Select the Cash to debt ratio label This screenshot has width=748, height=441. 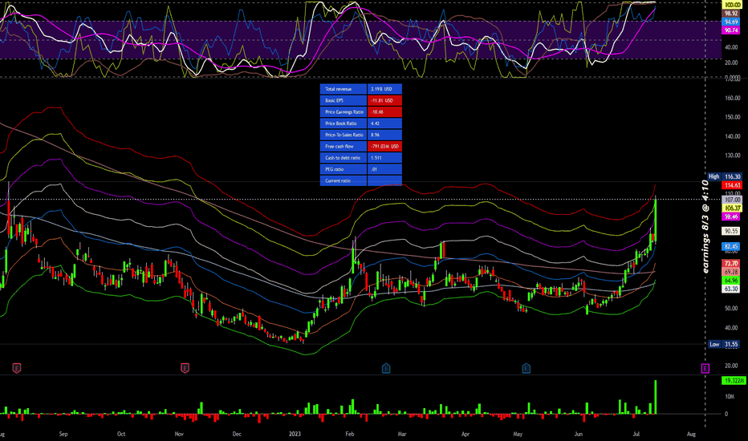point(344,158)
